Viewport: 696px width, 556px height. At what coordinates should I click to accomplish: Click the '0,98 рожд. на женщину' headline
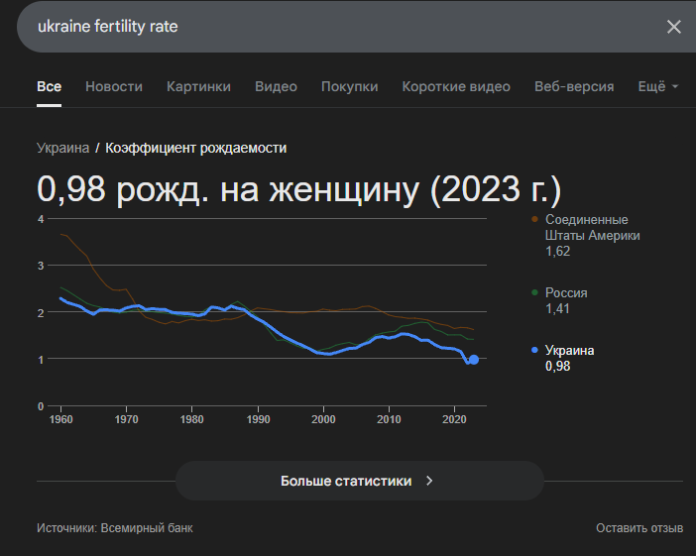pyautogui.click(x=298, y=189)
